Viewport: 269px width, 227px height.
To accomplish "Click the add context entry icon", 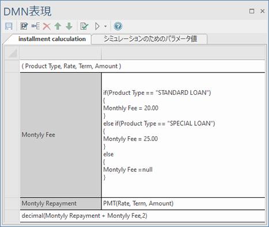I will pos(36,26).
